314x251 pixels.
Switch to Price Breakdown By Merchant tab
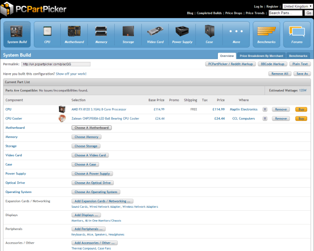[262, 56]
